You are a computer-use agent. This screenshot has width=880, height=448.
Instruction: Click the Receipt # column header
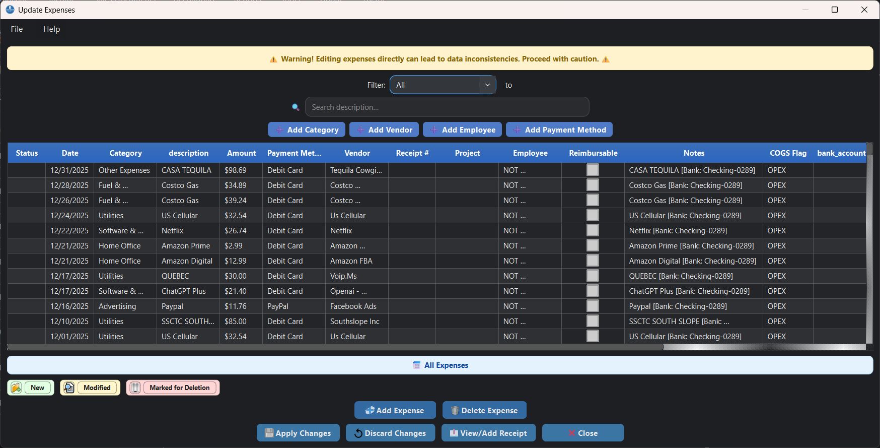coord(412,153)
